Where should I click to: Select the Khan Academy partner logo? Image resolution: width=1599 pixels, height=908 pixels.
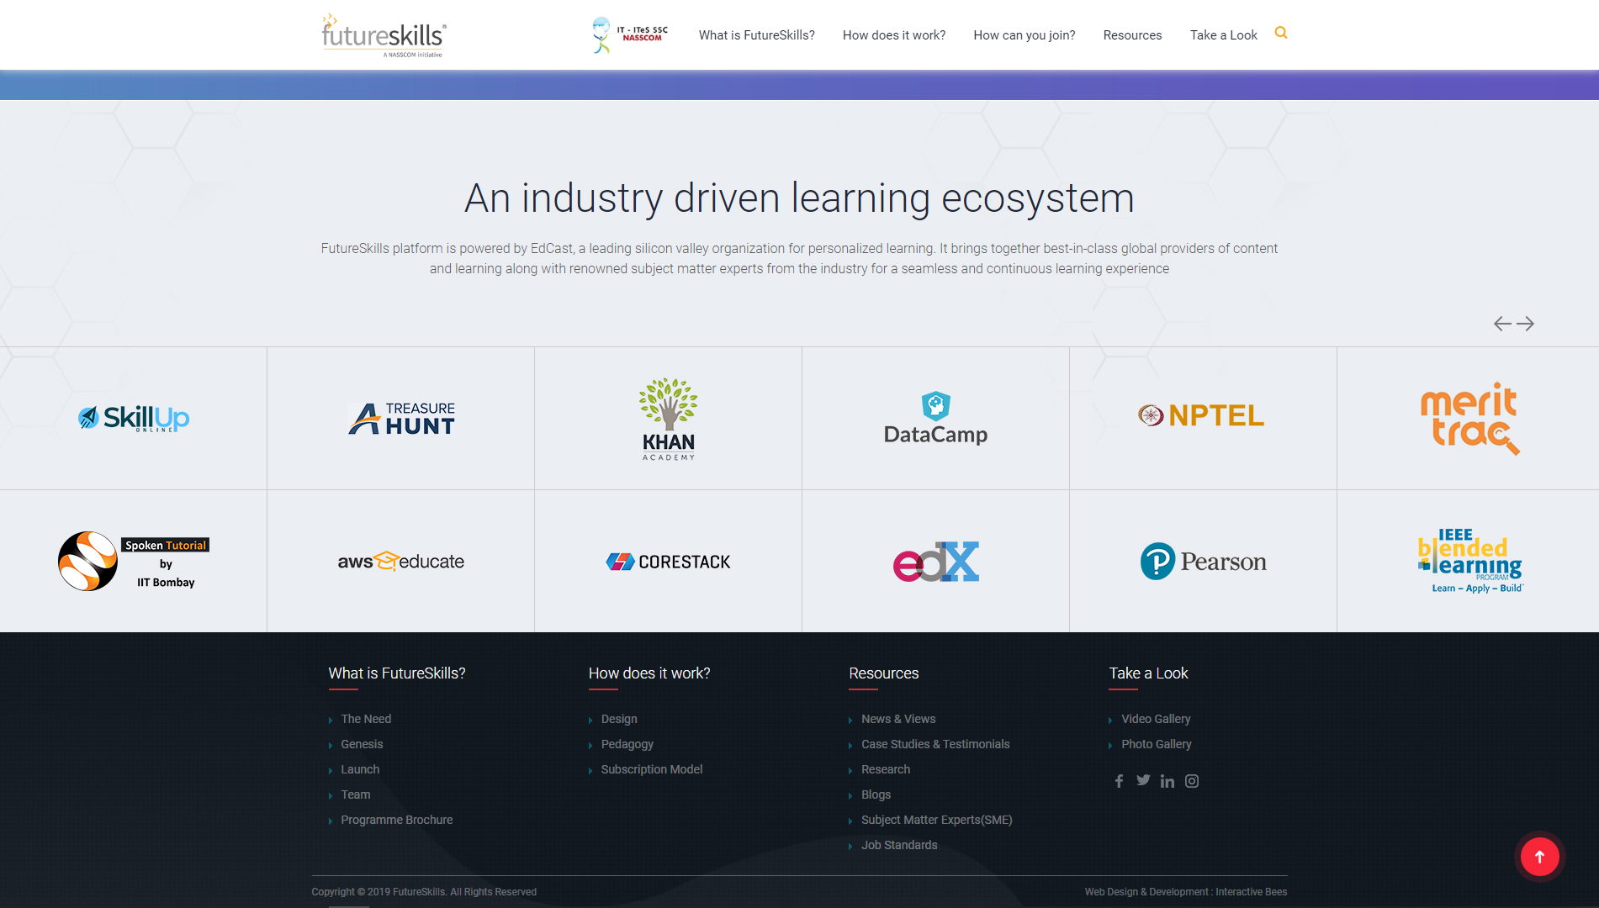click(x=669, y=419)
